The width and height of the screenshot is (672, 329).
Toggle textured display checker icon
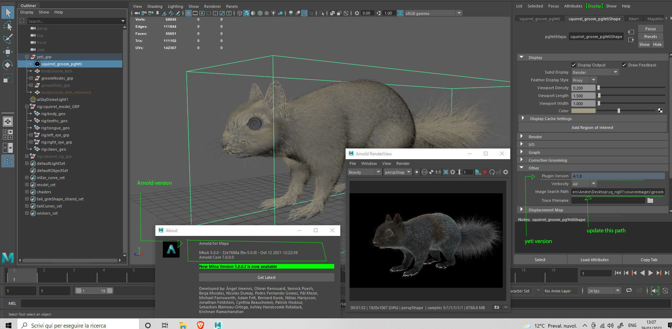point(266,13)
